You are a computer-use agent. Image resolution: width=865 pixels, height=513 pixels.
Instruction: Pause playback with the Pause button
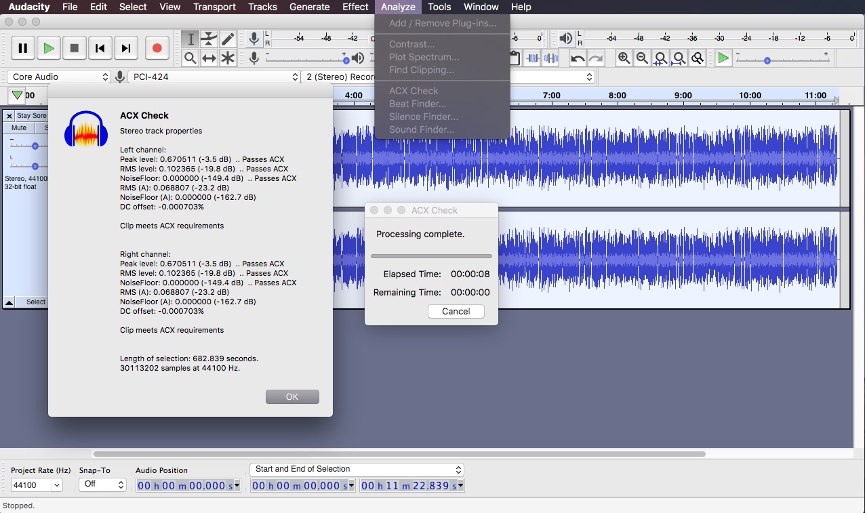point(23,48)
